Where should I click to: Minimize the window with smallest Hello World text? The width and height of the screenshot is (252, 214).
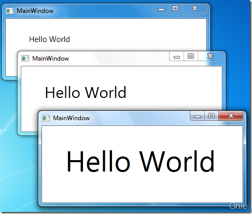coord(161,9)
